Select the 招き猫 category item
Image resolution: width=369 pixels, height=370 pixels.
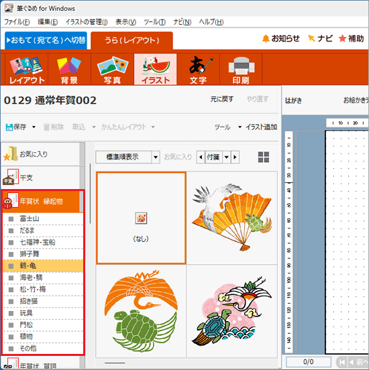(x=43, y=302)
